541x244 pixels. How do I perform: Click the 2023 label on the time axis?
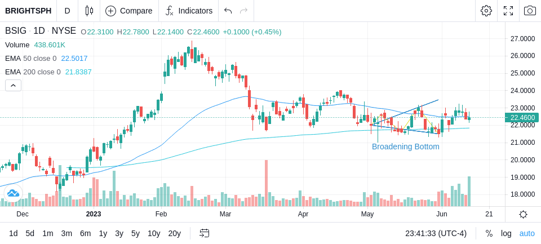pos(94,214)
